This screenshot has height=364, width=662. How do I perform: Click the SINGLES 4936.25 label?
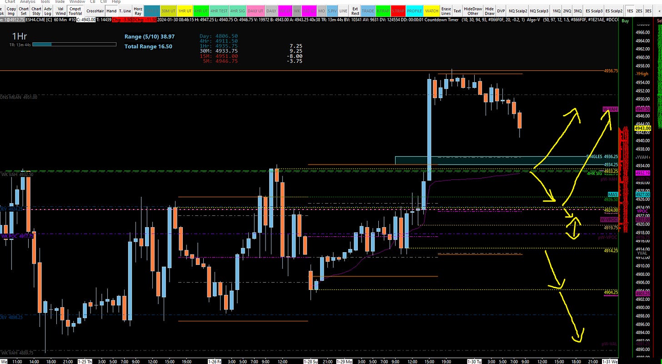602,156
